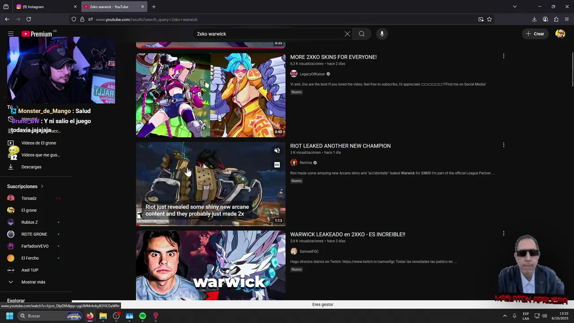Open picture-in-picture icon in address bar
The image size is (574, 323).
click(x=481, y=19)
